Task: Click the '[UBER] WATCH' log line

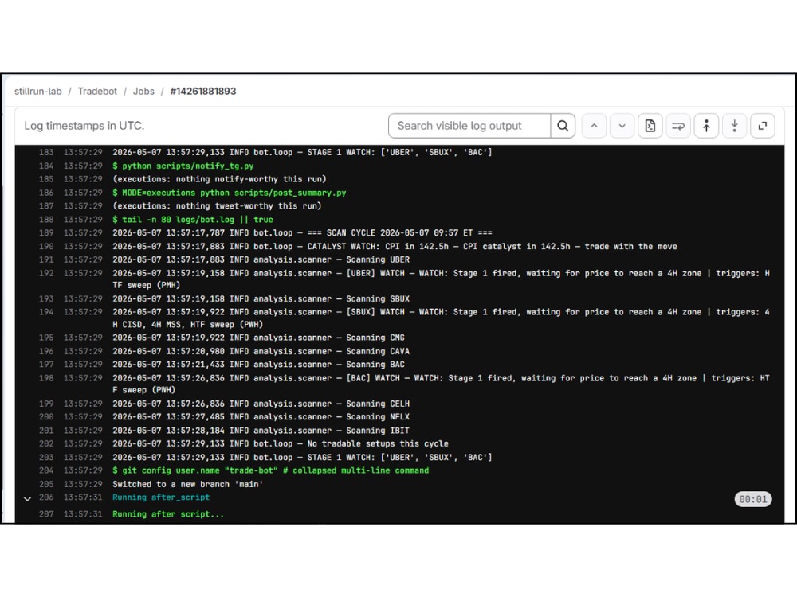Action: (x=442, y=279)
